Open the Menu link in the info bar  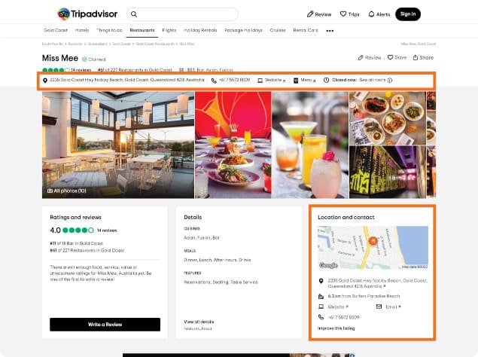(305, 81)
